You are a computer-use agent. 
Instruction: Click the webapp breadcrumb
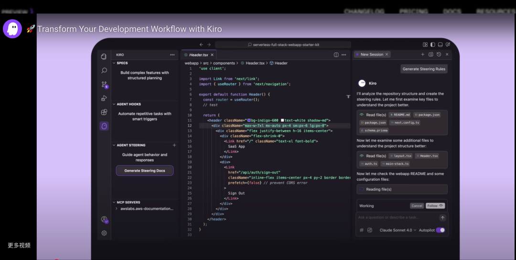[x=192, y=63]
